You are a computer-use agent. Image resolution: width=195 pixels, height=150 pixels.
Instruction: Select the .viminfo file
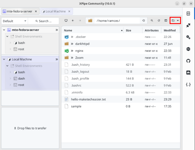(x=121, y=93)
